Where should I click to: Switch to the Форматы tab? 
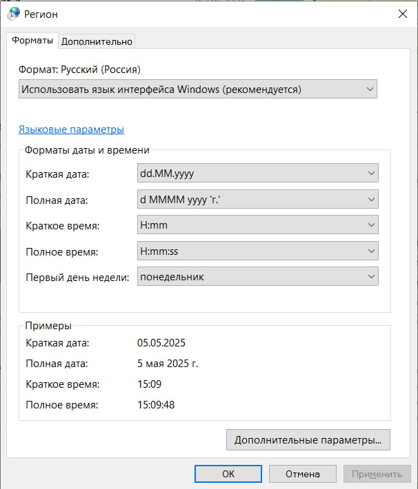32,41
